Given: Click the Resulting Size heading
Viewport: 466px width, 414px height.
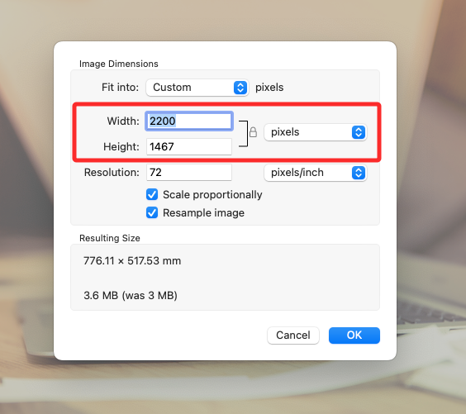Looking at the screenshot, I should click(x=110, y=238).
